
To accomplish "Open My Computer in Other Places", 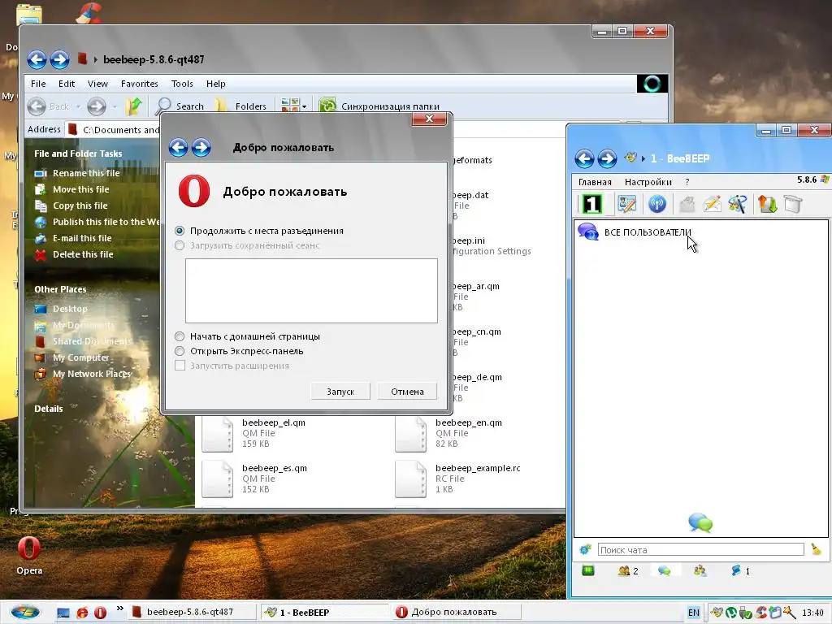I will coord(80,357).
